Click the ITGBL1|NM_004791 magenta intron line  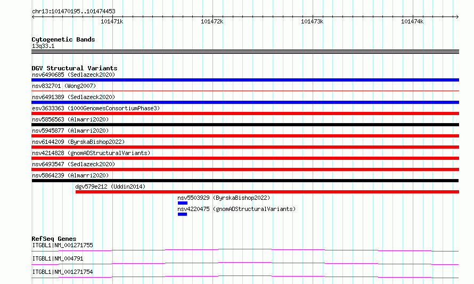(x=245, y=263)
